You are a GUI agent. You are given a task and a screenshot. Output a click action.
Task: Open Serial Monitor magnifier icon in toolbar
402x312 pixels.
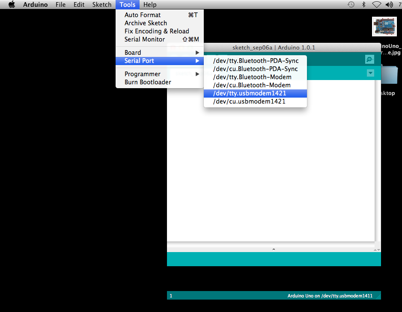[x=369, y=59]
